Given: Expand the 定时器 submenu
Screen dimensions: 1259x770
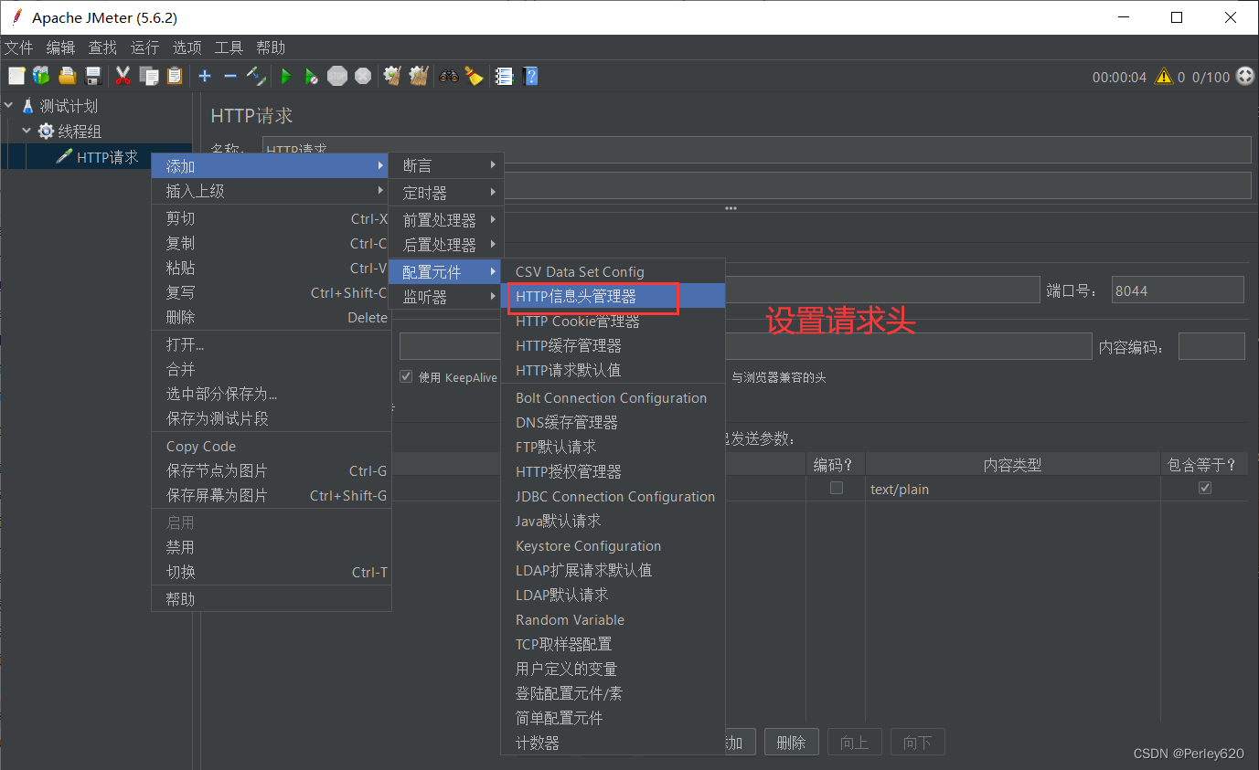Looking at the screenshot, I should pos(447,193).
